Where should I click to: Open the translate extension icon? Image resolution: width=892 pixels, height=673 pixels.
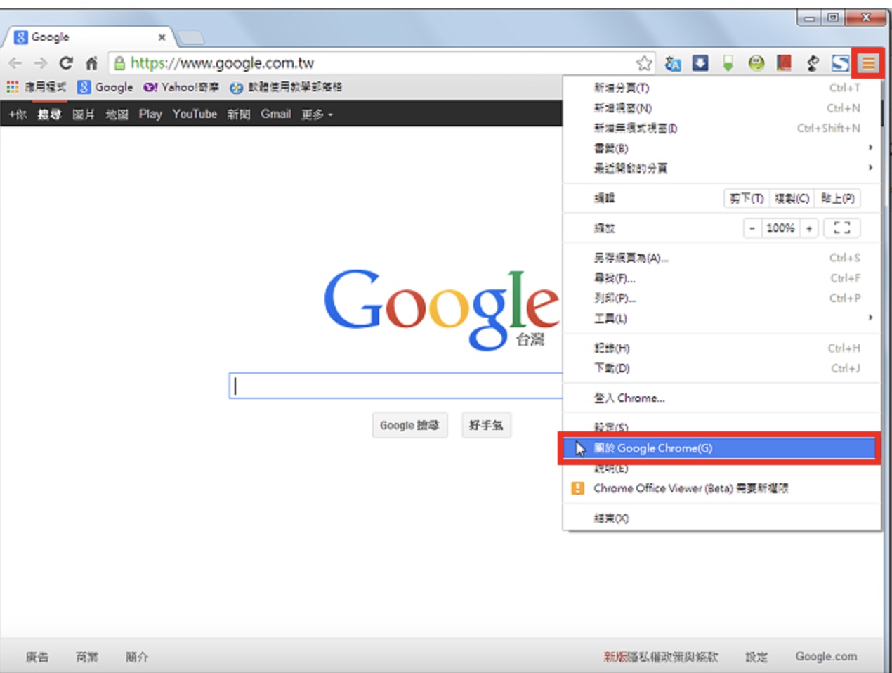pyautogui.click(x=673, y=63)
